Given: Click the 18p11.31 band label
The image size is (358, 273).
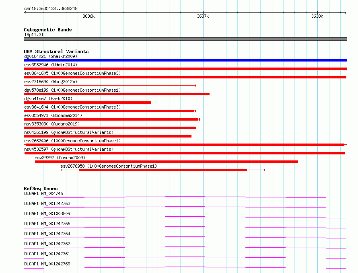Looking at the screenshot, I should tap(34, 35).
